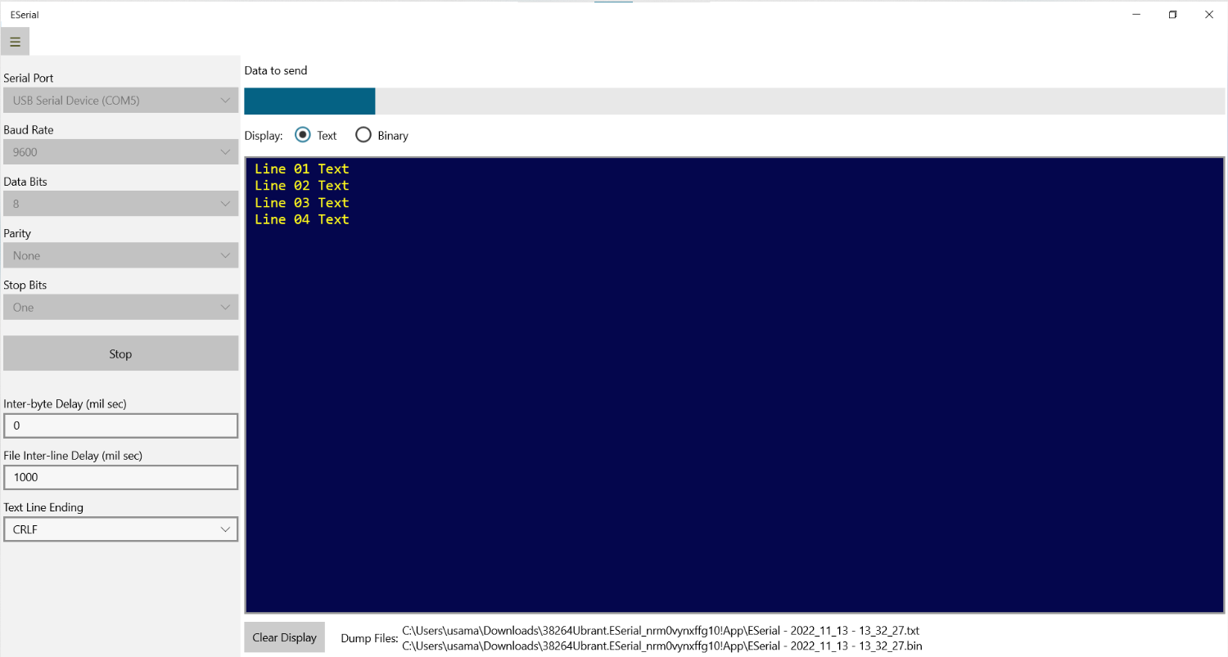
Task: Click the .txt dump file path
Action: point(660,630)
